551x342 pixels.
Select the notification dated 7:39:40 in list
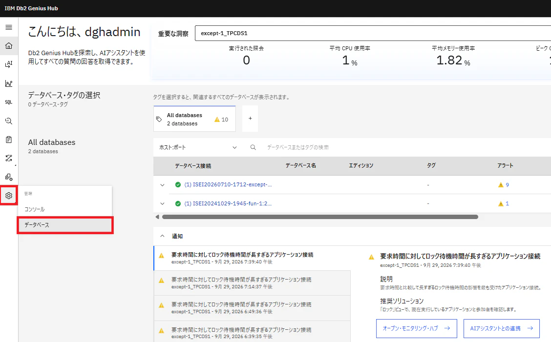[x=252, y=258]
